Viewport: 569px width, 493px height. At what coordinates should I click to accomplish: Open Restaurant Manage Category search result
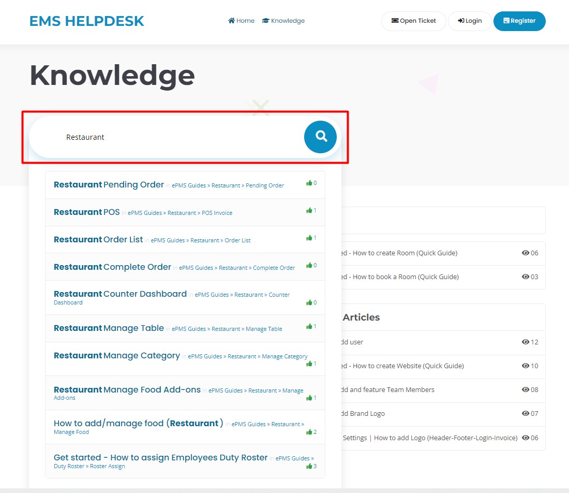point(117,355)
